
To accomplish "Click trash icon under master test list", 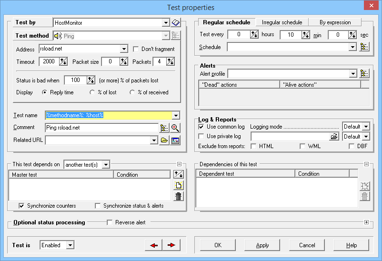I will [178, 196].
